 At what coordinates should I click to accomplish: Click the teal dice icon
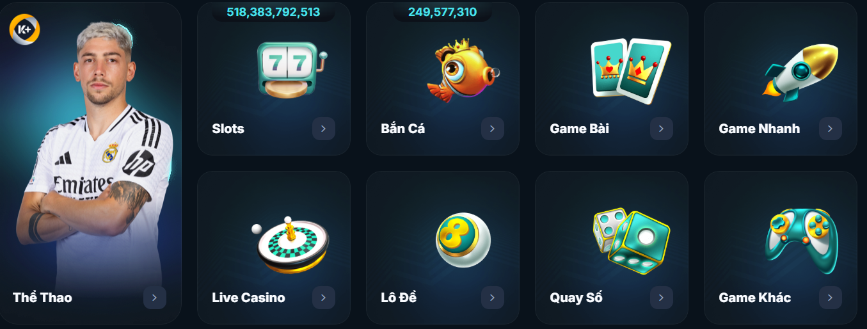tap(630, 241)
